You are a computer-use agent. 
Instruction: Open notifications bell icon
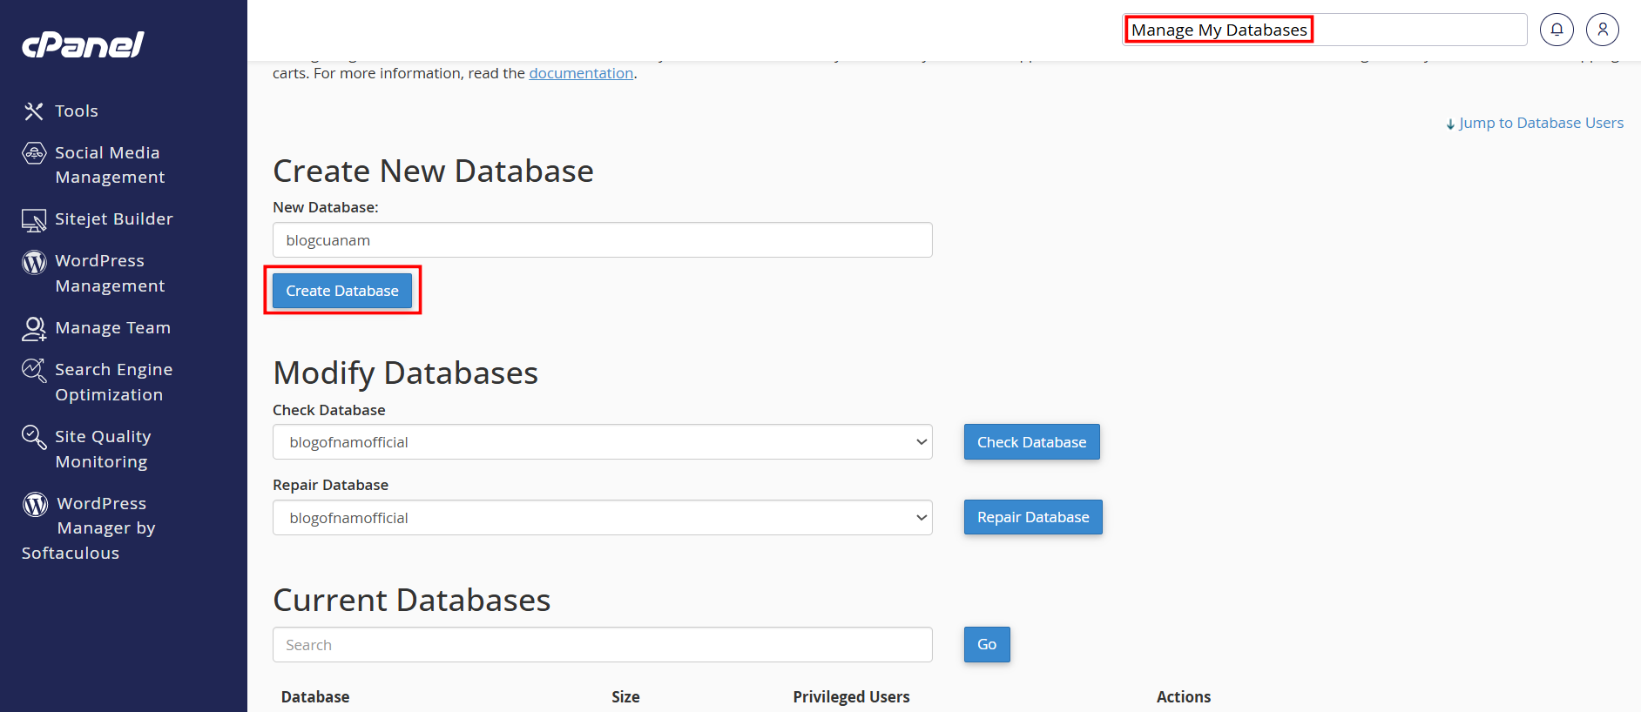pos(1557,30)
